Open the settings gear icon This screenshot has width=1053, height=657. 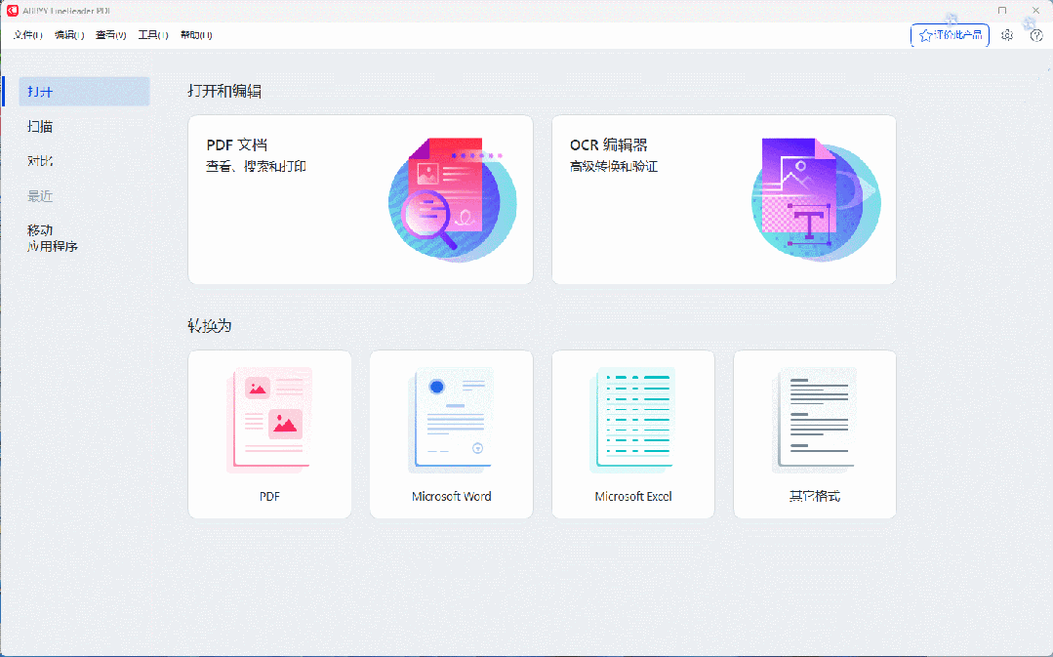pos(1007,34)
